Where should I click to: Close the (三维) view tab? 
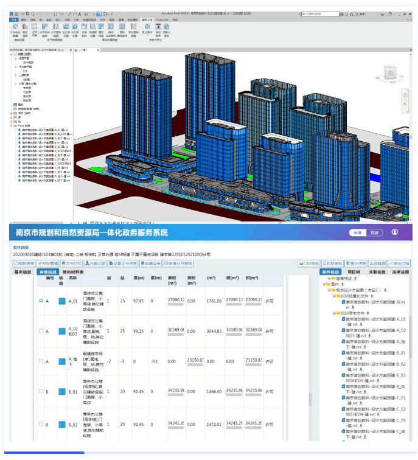pos(99,50)
